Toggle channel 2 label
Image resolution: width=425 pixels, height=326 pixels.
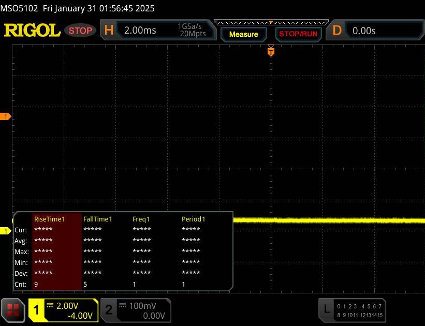tap(109, 310)
